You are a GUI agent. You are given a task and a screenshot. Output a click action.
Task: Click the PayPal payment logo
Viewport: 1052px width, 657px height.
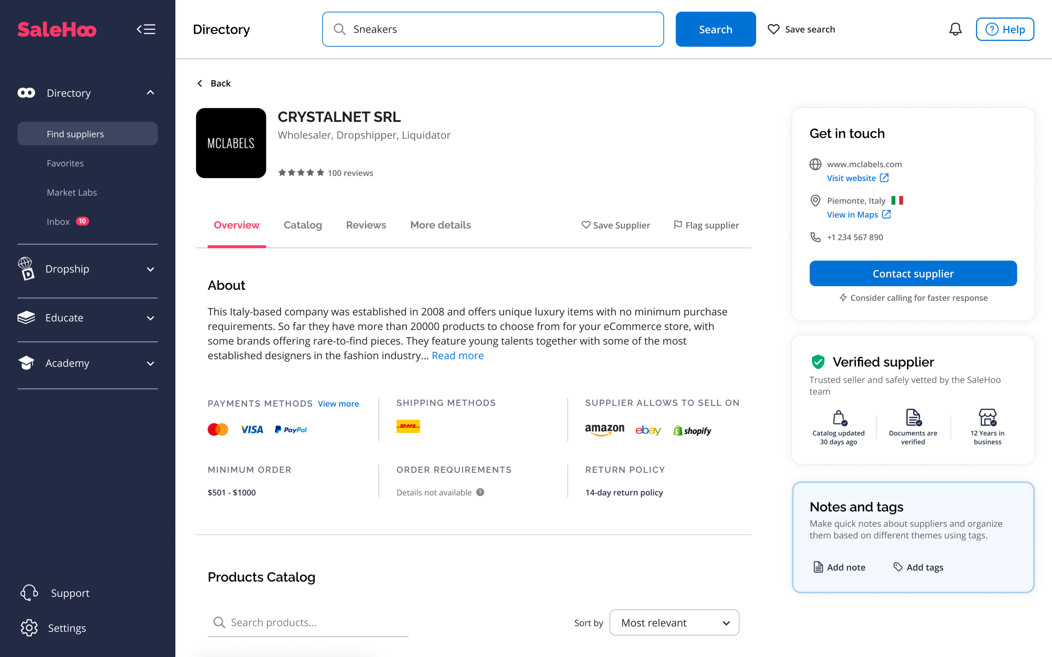pyautogui.click(x=290, y=429)
